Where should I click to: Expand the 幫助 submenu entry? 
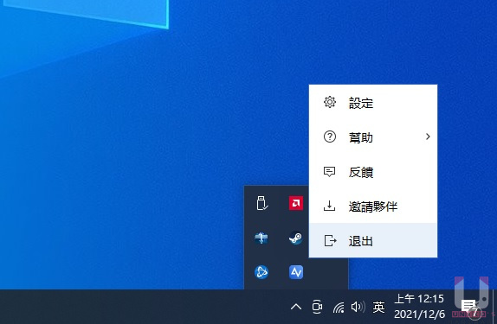373,137
